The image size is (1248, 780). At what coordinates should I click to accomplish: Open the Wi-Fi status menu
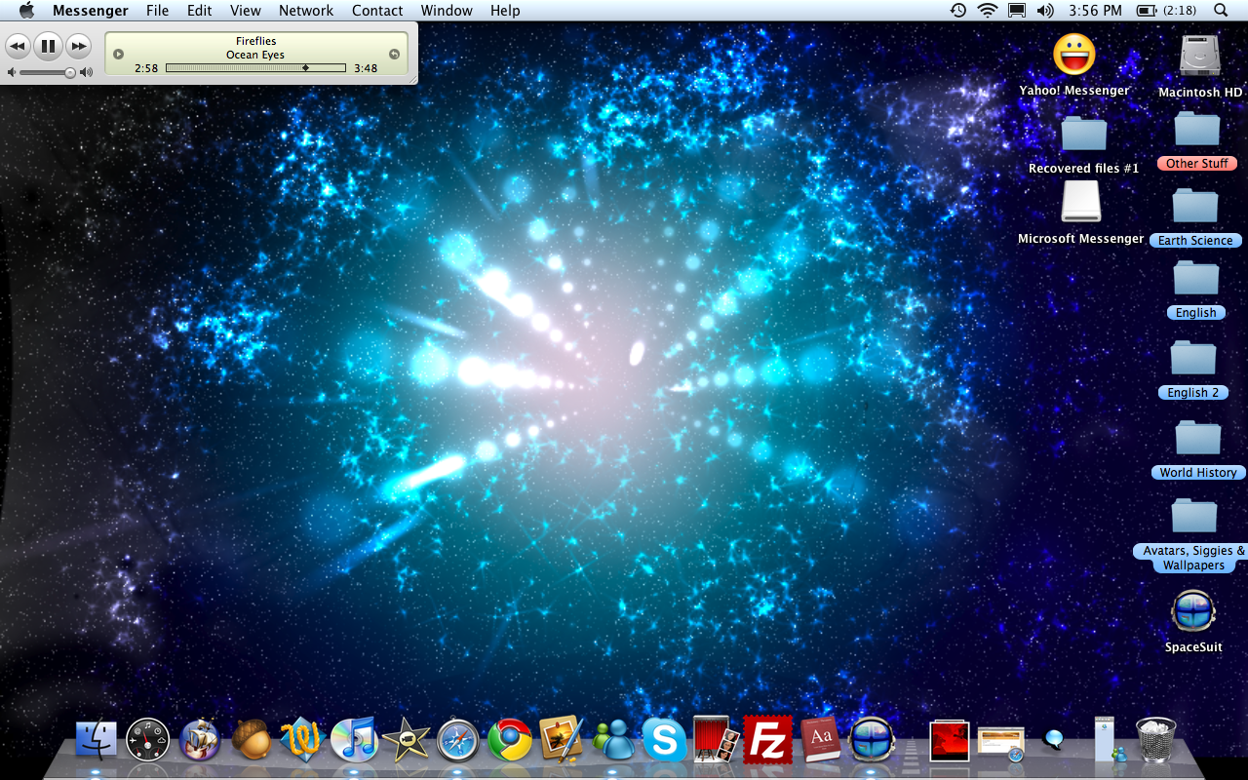click(988, 11)
